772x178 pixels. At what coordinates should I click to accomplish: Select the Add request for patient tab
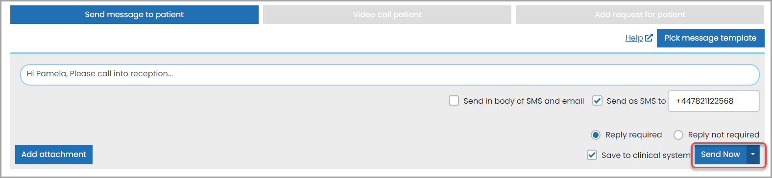(x=640, y=15)
